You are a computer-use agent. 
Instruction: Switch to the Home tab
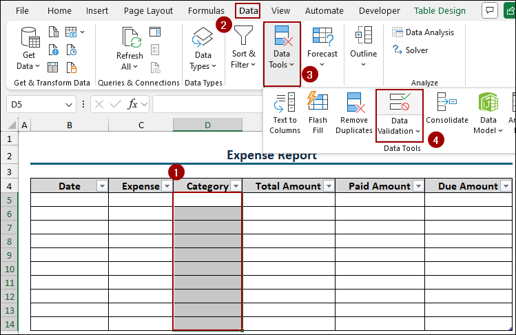pos(59,10)
